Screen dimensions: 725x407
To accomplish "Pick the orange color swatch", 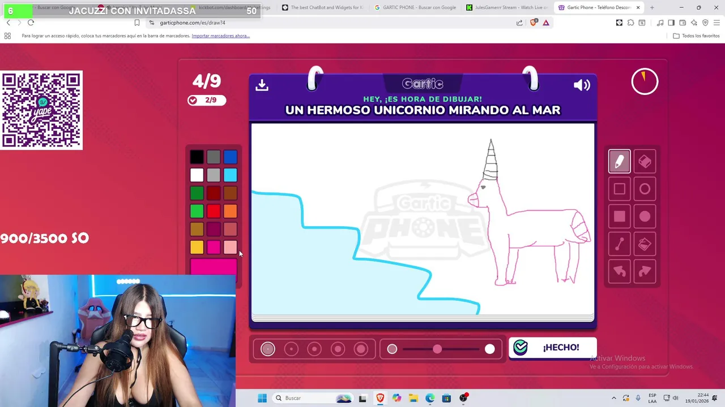I will tap(230, 211).
